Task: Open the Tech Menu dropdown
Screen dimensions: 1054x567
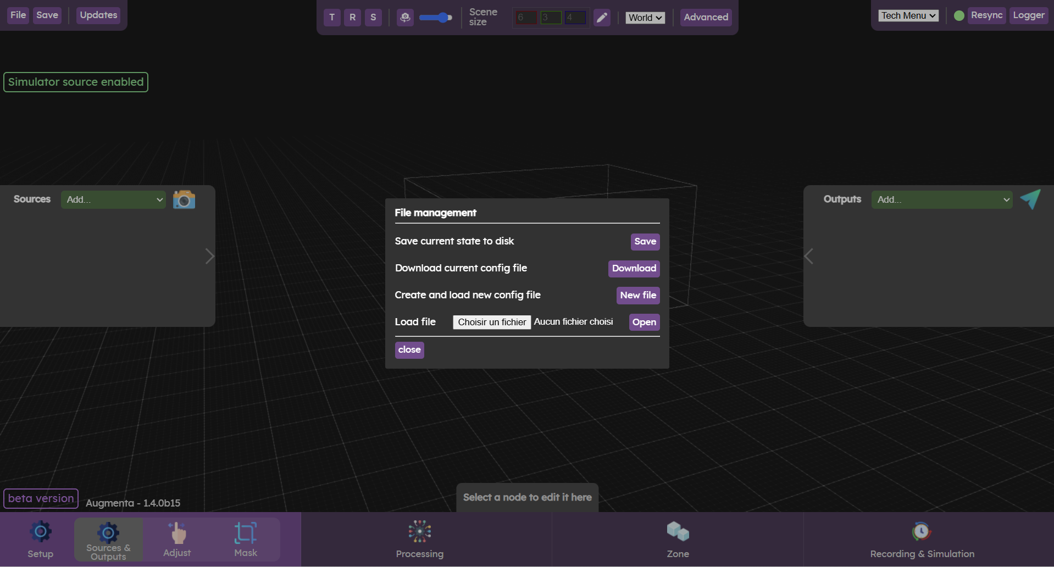Action: [908, 15]
